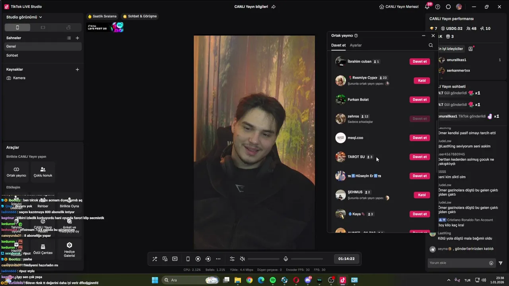Image resolution: width=509 pixels, height=286 pixels.
Task: Click the dotted-circle capture icon
Action: point(208,259)
